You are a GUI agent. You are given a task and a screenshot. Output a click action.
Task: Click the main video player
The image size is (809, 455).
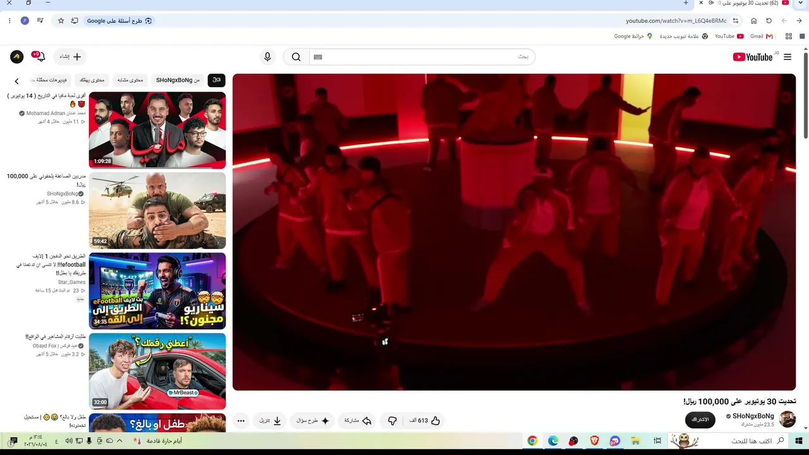pos(514,232)
